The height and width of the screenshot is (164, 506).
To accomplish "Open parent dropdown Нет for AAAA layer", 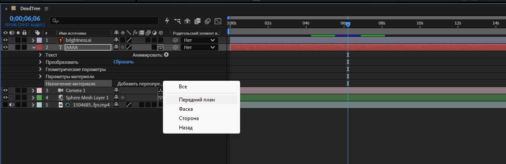I will point(200,47).
